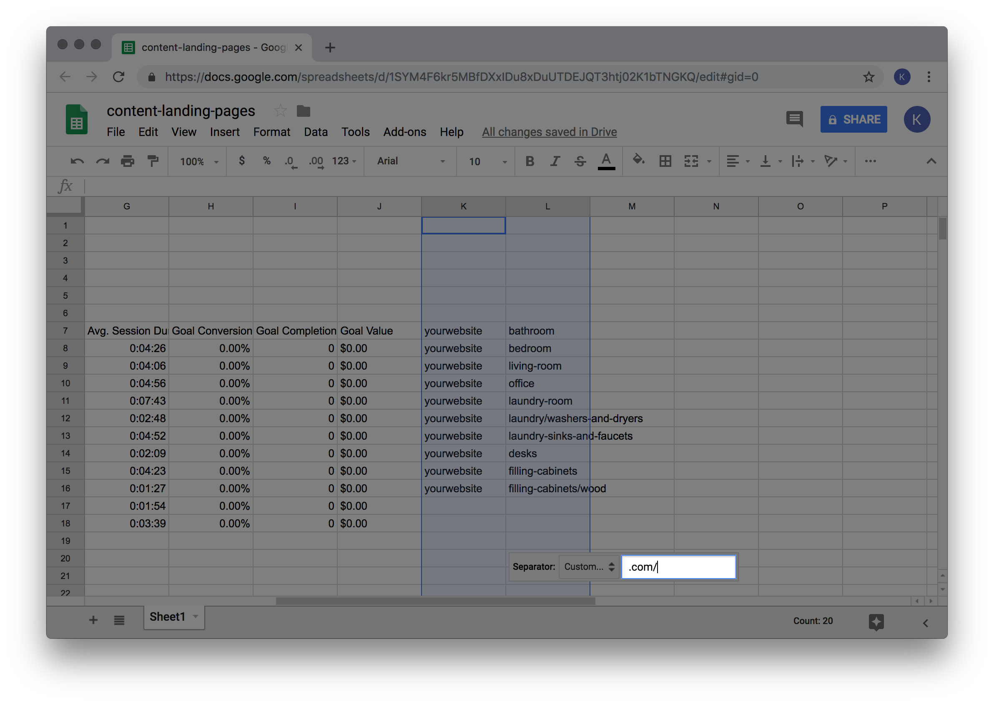Open the font size 10 dropdown
Image resolution: width=994 pixels, height=705 pixels.
tap(487, 161)
